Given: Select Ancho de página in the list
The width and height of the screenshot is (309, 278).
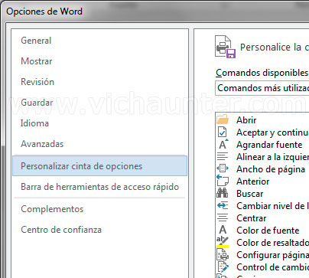Looking at the screenshot, I should [271, 169].
